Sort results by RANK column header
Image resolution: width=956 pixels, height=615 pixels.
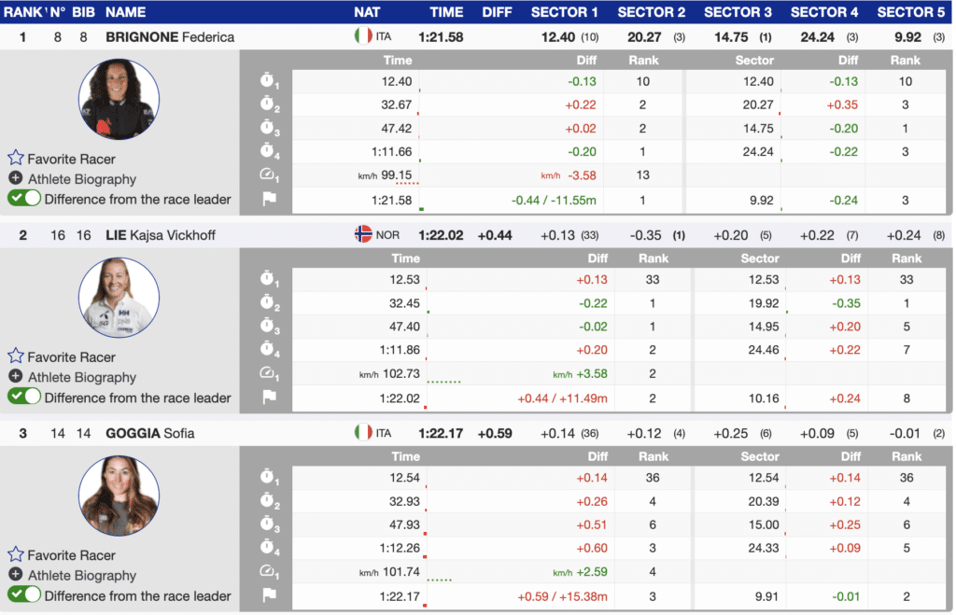pos(22,12)
